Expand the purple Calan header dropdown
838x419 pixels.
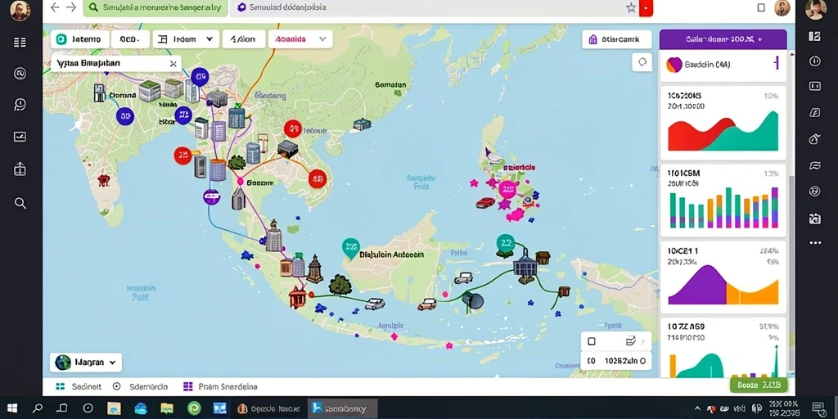[x=723, y=39]
